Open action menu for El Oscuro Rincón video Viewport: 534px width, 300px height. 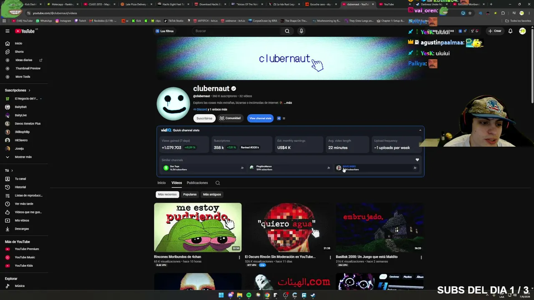(x=330, y=257)
